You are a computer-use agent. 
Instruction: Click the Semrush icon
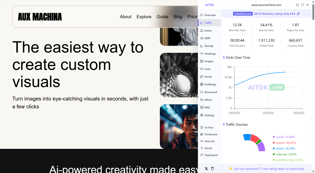pyautogui.click(x=202, y=141)
